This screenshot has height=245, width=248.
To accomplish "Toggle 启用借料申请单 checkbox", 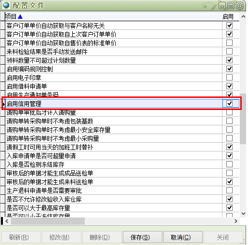I will pos(229,86).
